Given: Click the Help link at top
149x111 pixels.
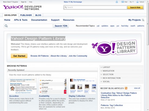Looking at the screenshot, I should coord(31,2).
